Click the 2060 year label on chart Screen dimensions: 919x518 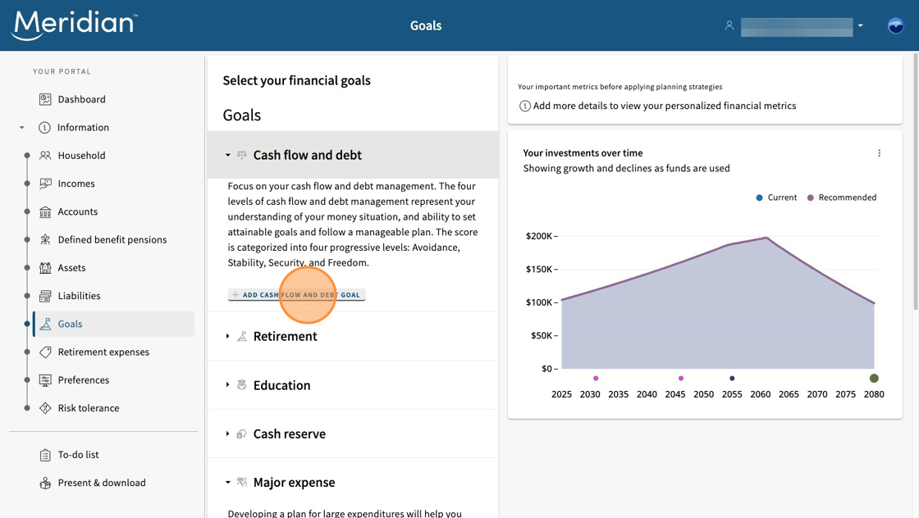[x=760, y=394]
